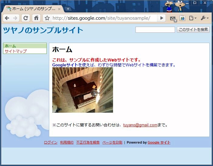This screenshot has width=213, height=166.
Task: Open the Gmail mail checker extension icon
Action: point(173,18)
